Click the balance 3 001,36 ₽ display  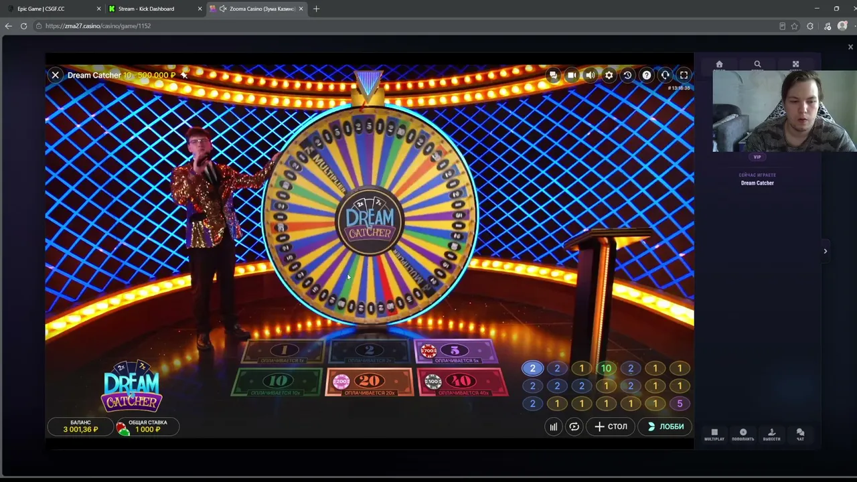pos(80,426)
